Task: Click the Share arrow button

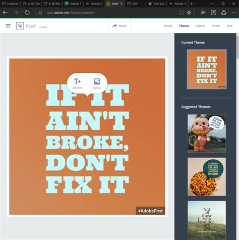Action: (x=119, y=26)
